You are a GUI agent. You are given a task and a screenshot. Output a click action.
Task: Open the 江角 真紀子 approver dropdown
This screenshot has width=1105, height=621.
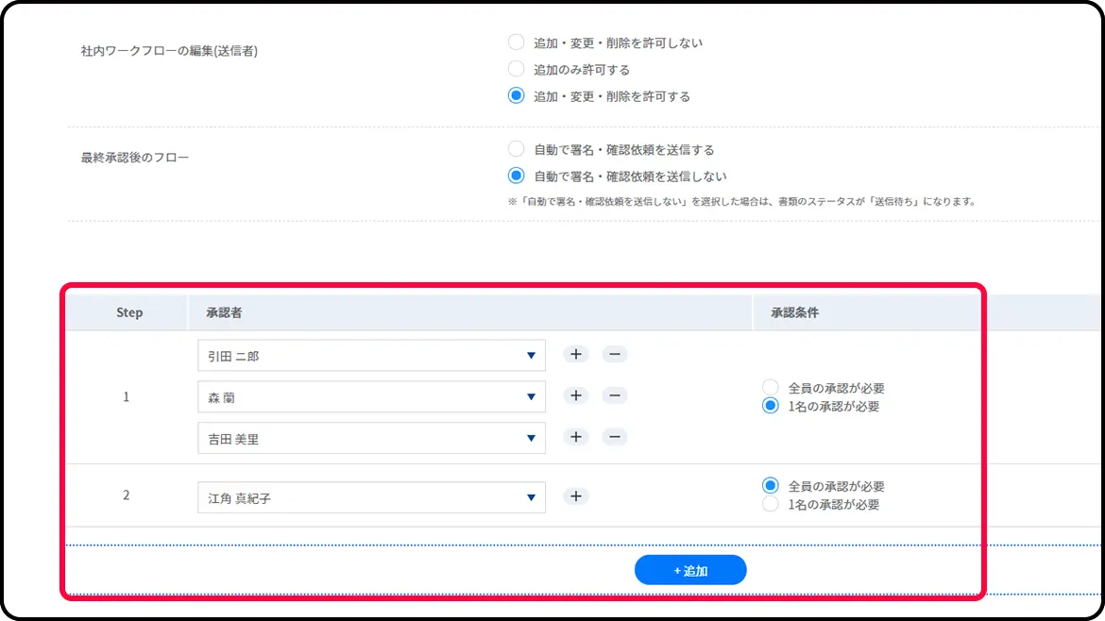[x=371, y=497]
